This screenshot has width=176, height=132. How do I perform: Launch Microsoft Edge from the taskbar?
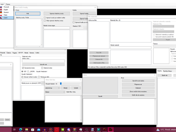pos(21,129)
